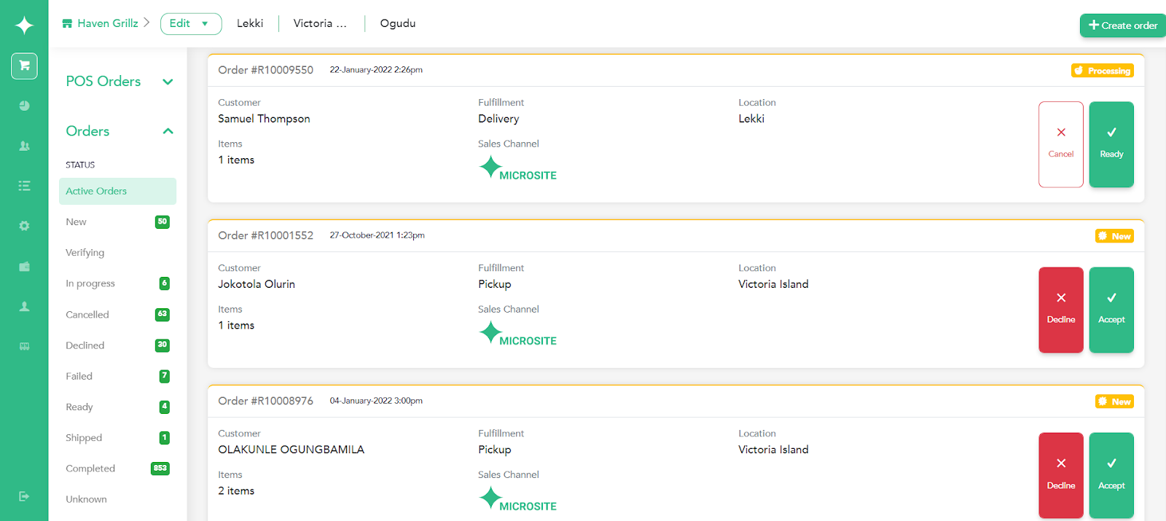Open the user profile icon in sidebar
Image resolution: width=1166 pixels, height=521 pixels.
[24, 307]
